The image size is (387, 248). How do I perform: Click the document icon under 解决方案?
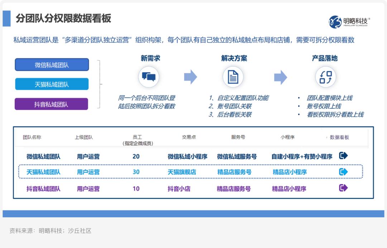[x=233, y=76]
